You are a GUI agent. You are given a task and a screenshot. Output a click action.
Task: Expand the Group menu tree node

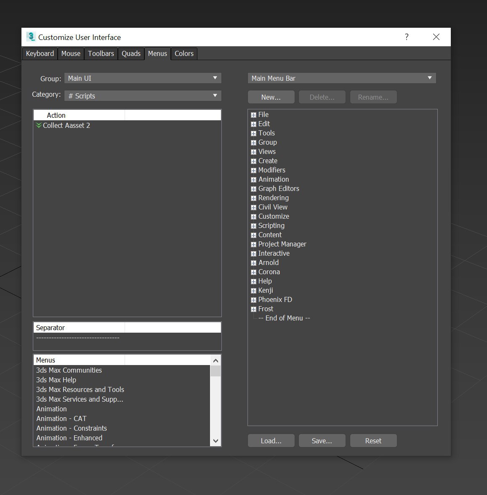point(253,143)
